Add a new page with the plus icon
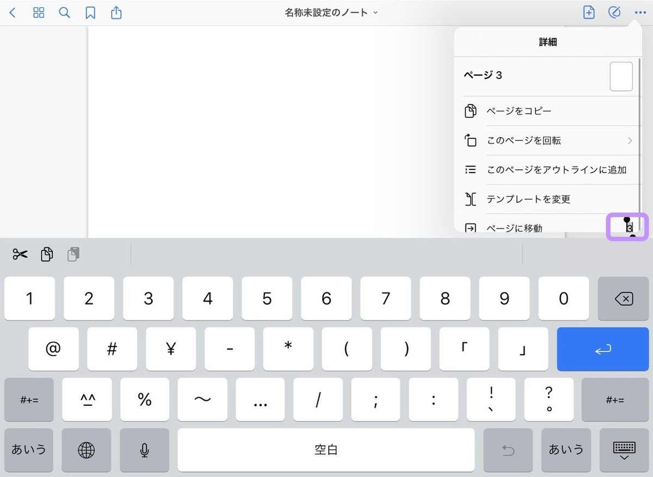The image size is (653, 477). pyautogui.click(x=588, y=13)
